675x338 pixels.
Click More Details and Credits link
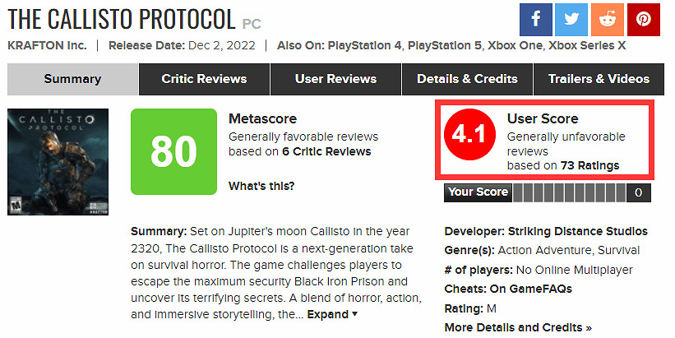pyautogui.click(x=517, y=327)
